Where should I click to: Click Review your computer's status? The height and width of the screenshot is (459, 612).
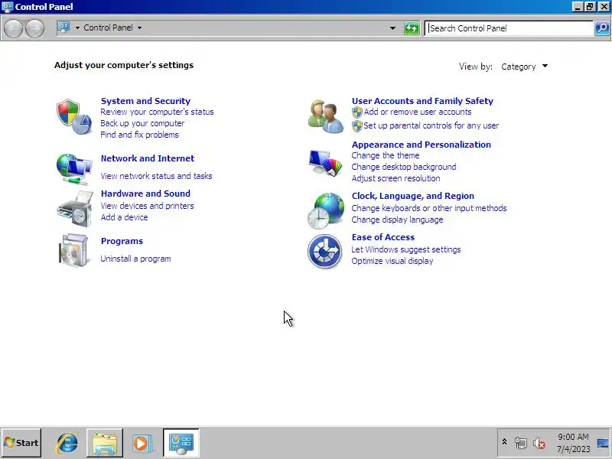click(x=157, y=112)
